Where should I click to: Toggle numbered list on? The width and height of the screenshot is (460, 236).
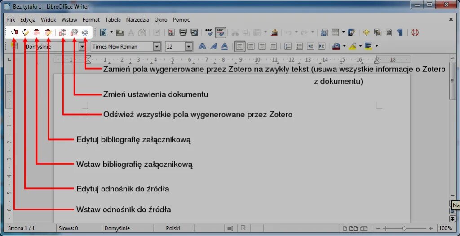pos(288,46)
